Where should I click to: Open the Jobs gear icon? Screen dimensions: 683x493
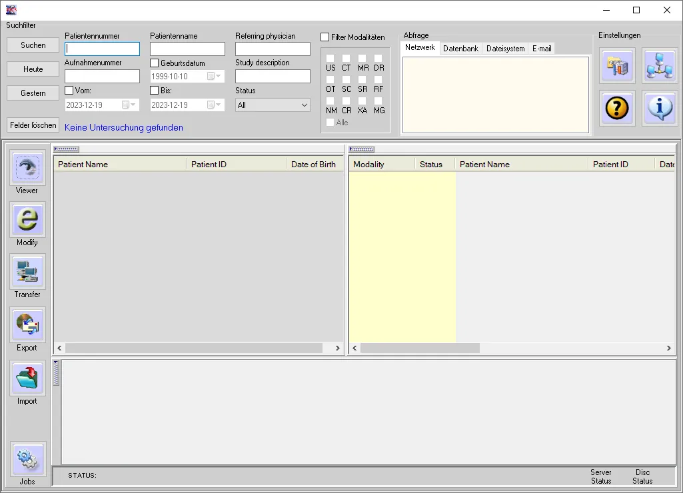click(x=27, y=459)
